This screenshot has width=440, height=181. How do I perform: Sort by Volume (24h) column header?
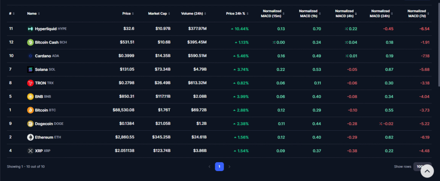click(194, 13)
